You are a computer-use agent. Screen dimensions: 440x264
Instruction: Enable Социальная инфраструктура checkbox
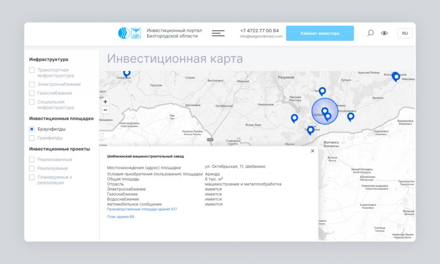[x=32, y=102]
